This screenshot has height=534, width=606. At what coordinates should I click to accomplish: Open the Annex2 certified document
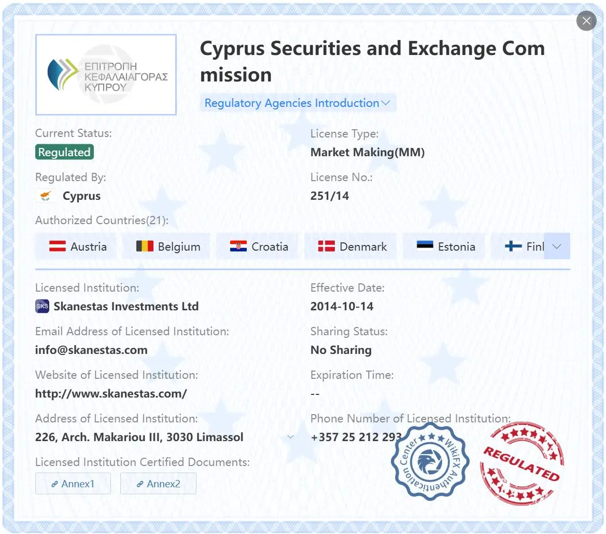(158, 483)
